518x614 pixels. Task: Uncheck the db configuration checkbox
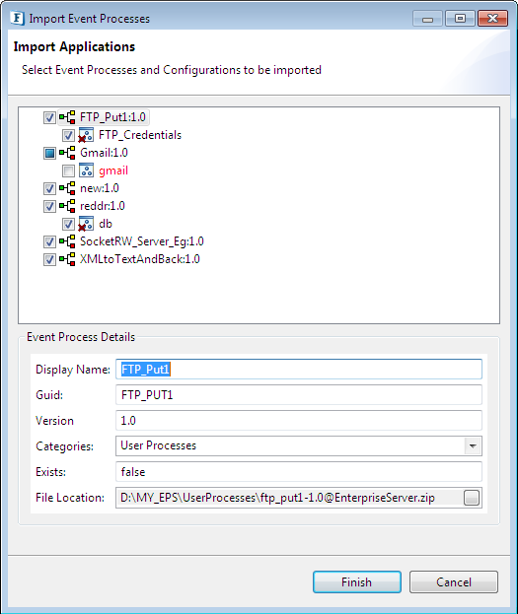point(68,224)
